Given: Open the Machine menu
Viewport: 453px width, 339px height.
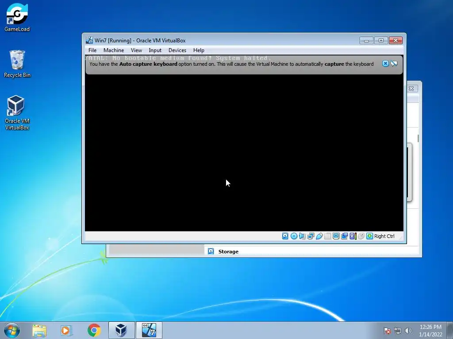Looking at the screenshot, I should tap(114, 50).
